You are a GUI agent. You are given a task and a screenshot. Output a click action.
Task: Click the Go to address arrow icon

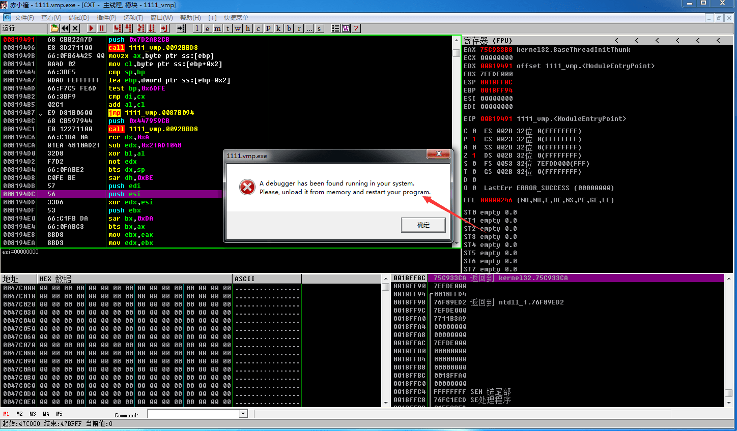181,28
